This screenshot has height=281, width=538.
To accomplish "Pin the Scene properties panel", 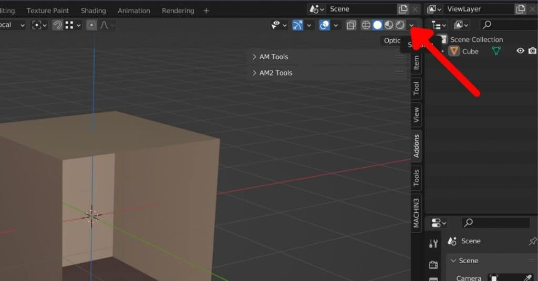I will click(x=532, y=241).
